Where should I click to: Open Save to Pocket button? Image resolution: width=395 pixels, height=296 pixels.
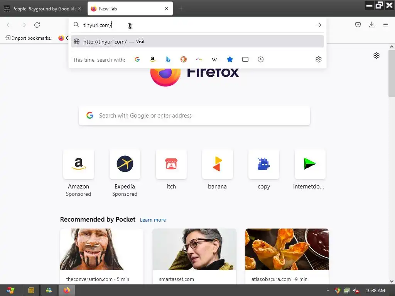(x=358, y=25)
